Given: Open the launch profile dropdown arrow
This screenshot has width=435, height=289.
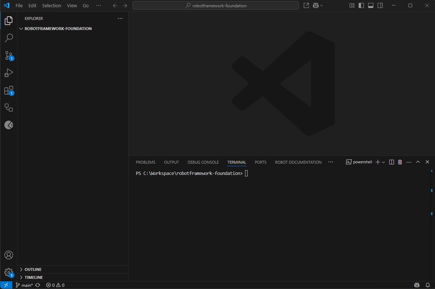Looking at the screenshot, I should tap(383, 162).
